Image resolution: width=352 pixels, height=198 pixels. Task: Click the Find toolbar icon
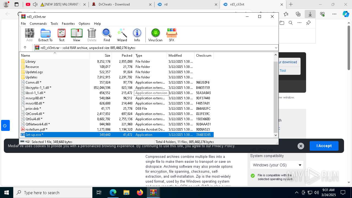tap(107, 35)
